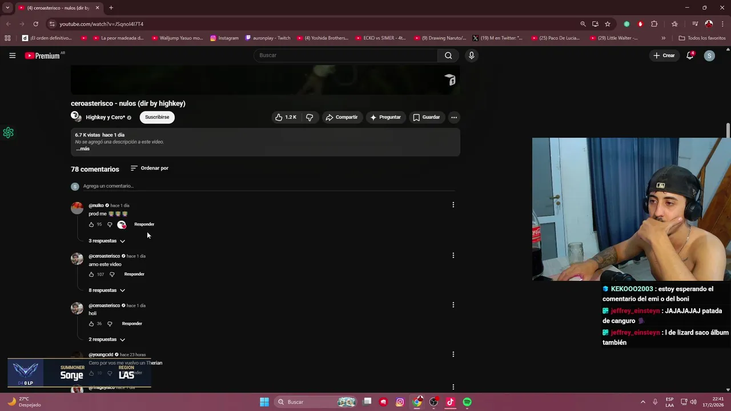731x411 pixels.
Task: Reply to @nulko with Responder
Action: coord(144,224)
